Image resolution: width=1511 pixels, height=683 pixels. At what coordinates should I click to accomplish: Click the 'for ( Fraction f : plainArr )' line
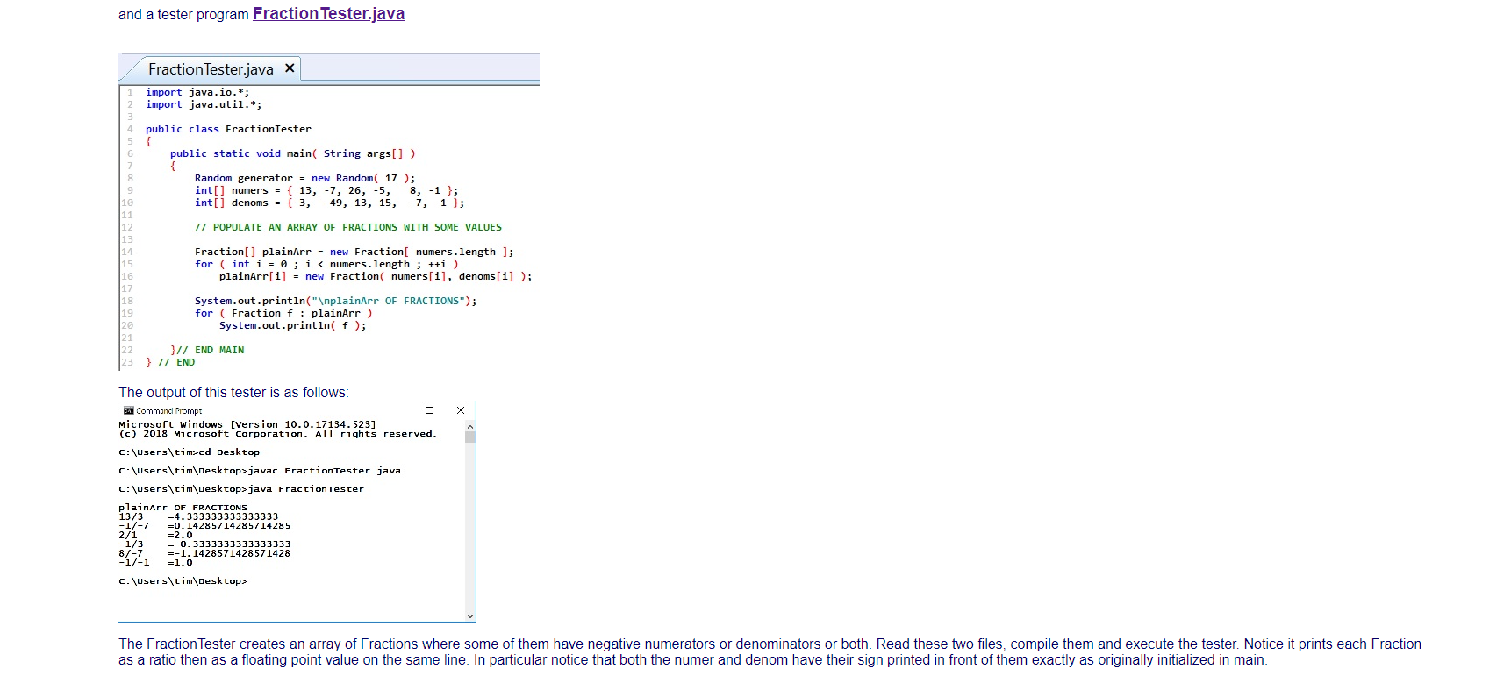[x=283, y=313]
